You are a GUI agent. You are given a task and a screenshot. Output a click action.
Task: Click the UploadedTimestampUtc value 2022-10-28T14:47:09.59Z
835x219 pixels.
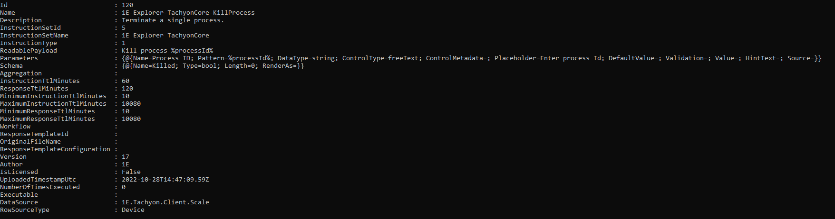[165, 180]
